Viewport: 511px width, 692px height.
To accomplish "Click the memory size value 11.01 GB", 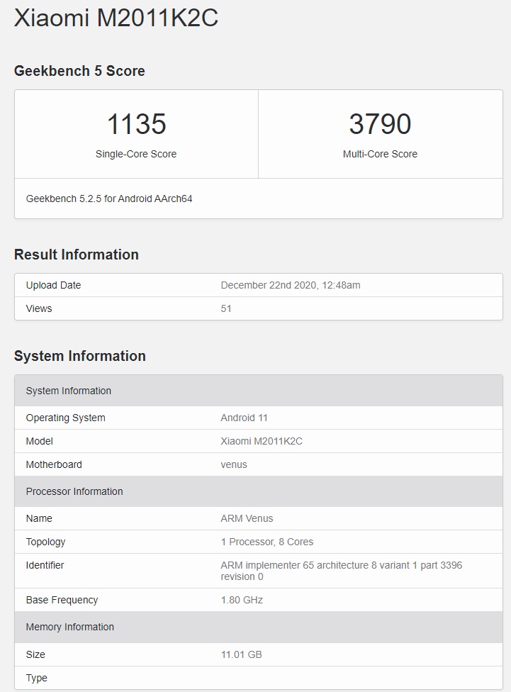I will point(241,654).
